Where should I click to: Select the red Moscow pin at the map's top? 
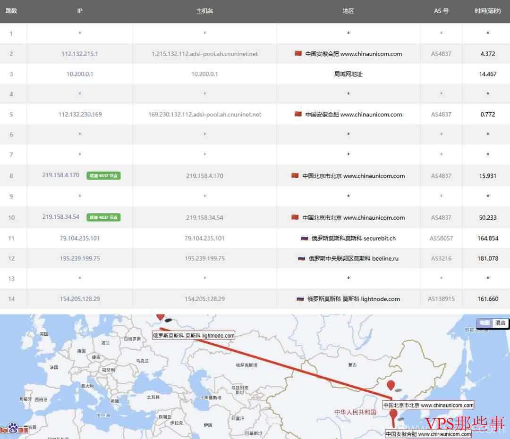160,316
